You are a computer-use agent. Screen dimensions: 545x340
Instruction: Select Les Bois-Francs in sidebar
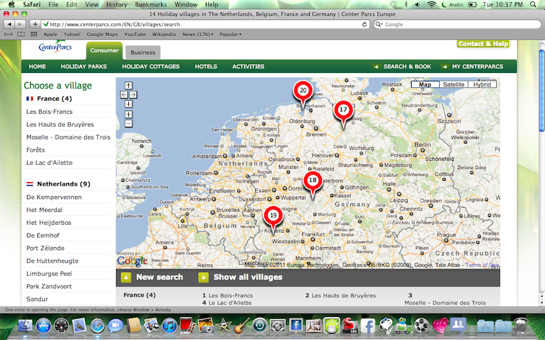point(49,111)
